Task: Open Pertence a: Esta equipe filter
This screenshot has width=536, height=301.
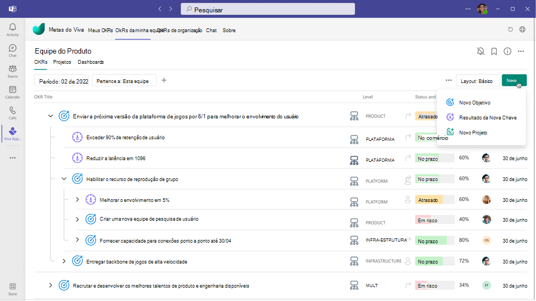Action: [124, 81]
